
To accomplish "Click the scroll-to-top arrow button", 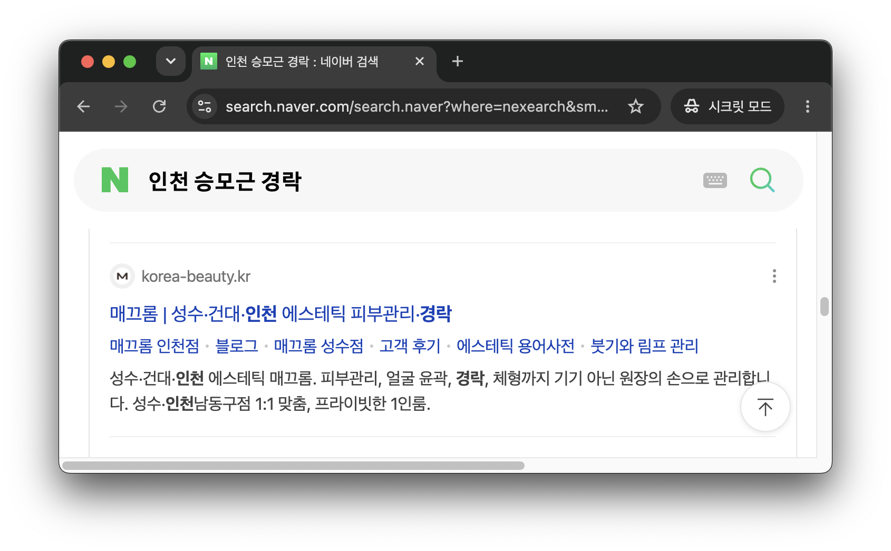I will pyautogui.click(x=765, y=407).
